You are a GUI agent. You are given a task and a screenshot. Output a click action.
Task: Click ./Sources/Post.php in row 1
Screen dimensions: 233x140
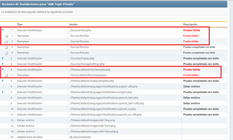[x=80, y=30]
